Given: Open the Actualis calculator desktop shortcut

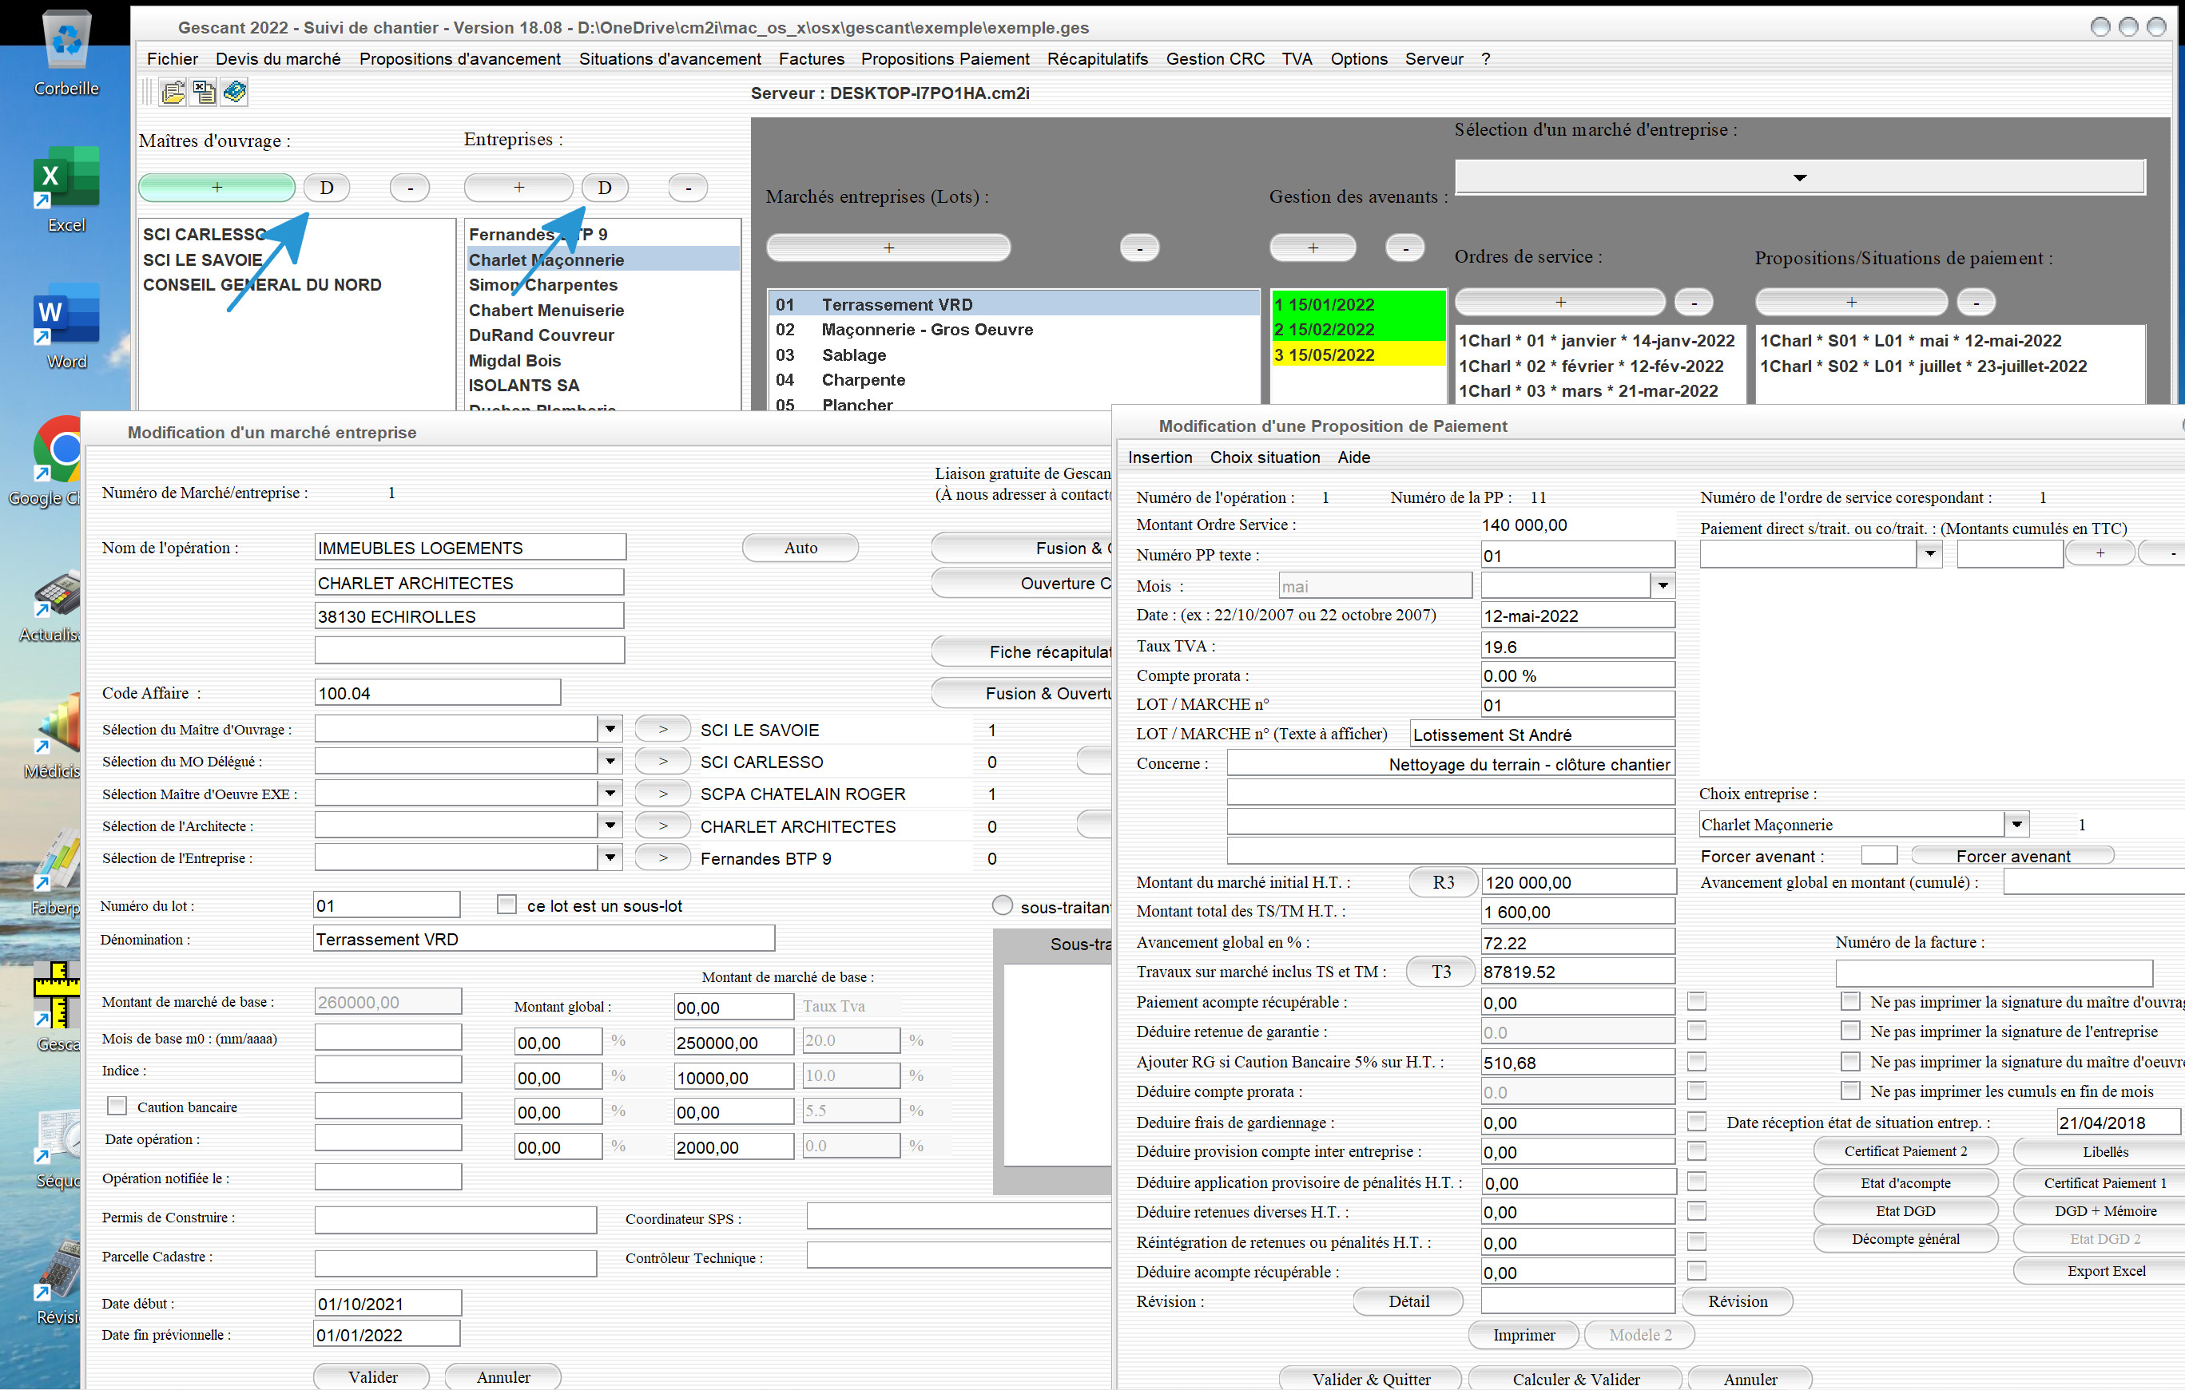Looking at the screenshot, I should coord(53,604).
